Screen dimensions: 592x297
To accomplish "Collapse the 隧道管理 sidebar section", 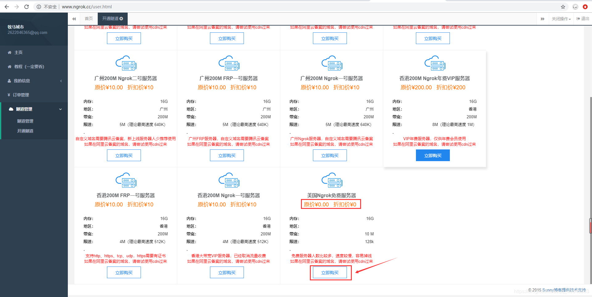I will pos(34,109).
